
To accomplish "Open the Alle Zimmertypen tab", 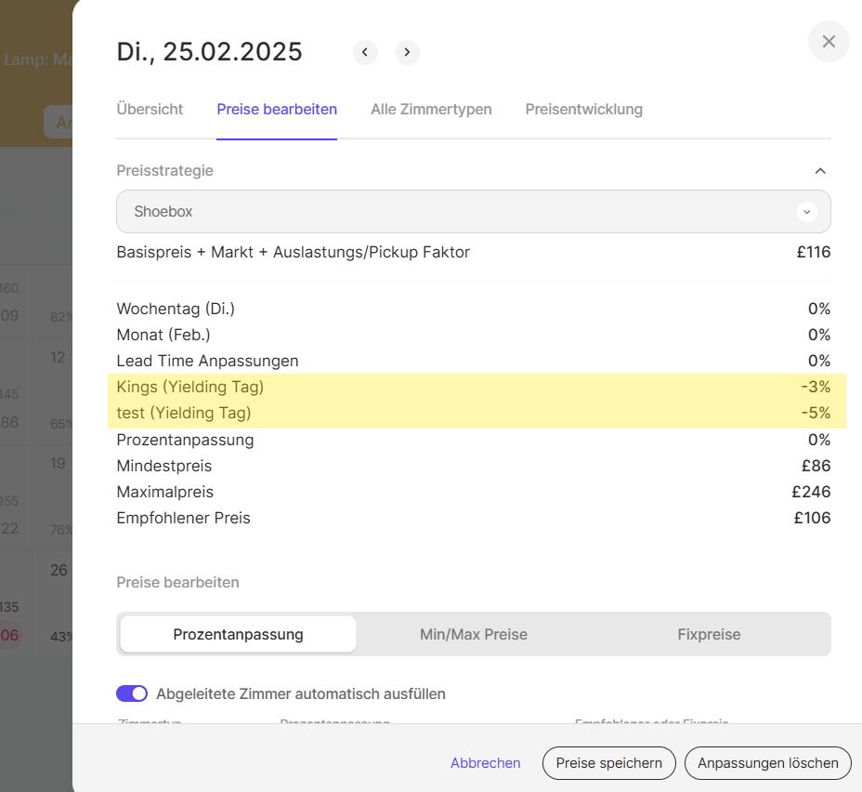I will 431,110.
